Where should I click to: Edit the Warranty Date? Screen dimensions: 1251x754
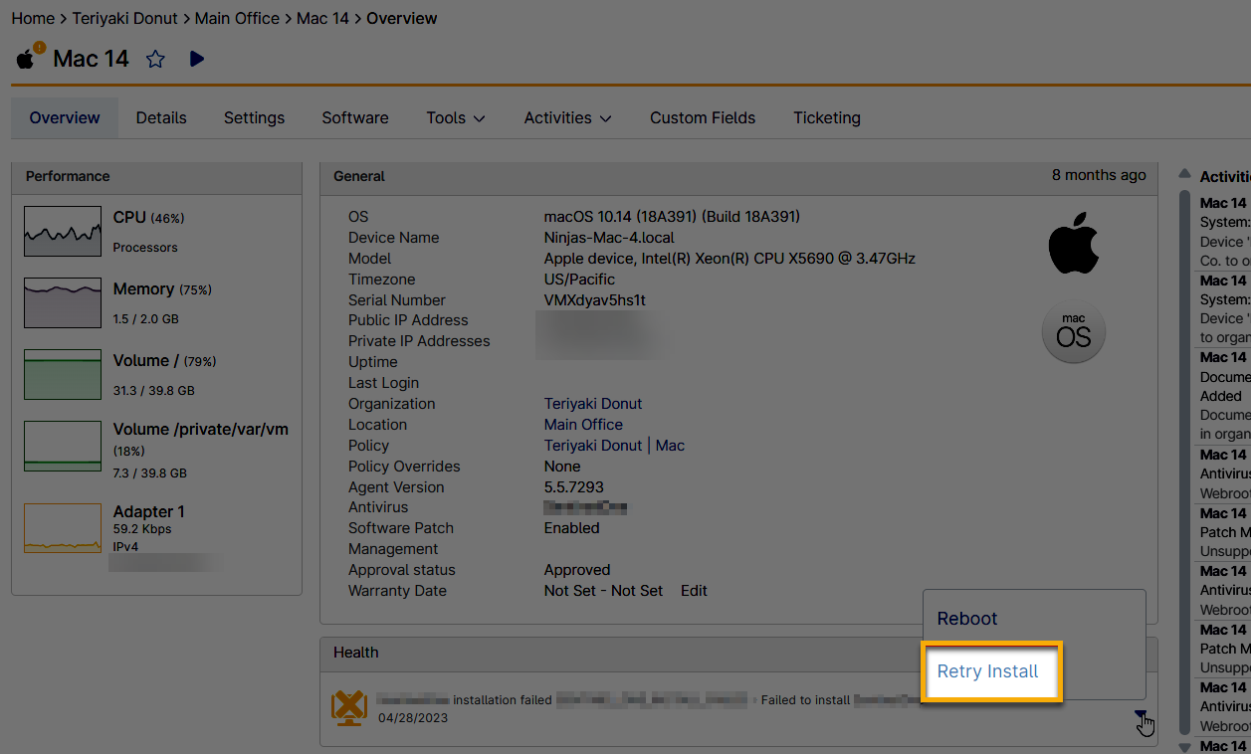coord(694,591)
